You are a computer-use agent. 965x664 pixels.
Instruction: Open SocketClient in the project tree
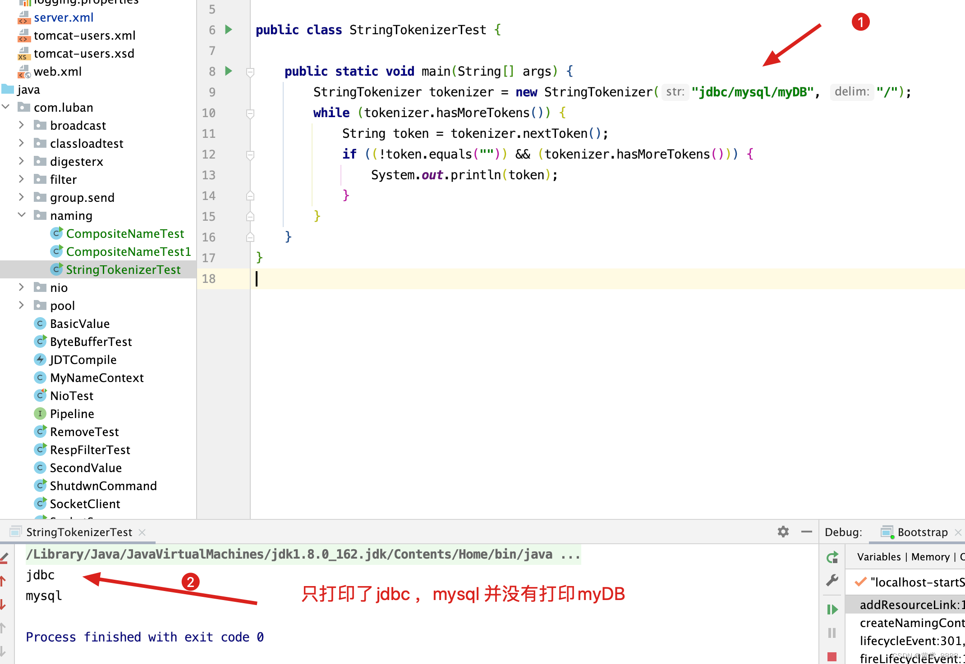click(85, 504)
